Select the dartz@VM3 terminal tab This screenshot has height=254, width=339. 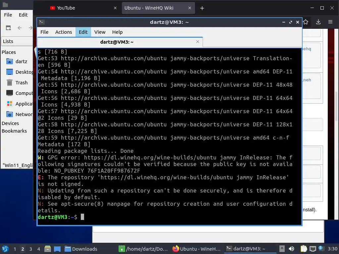tap(120, 42)
